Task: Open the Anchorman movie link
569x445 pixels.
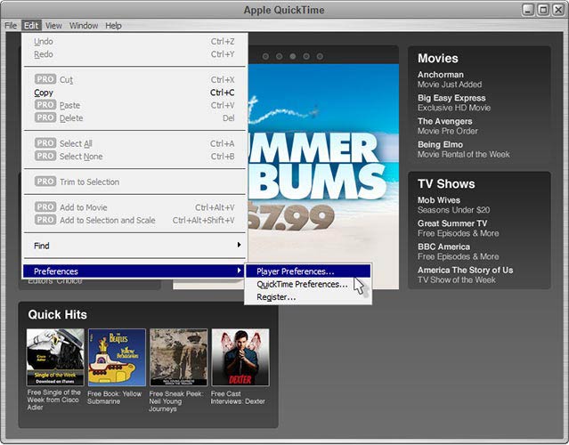Action: tap(441, 75)
